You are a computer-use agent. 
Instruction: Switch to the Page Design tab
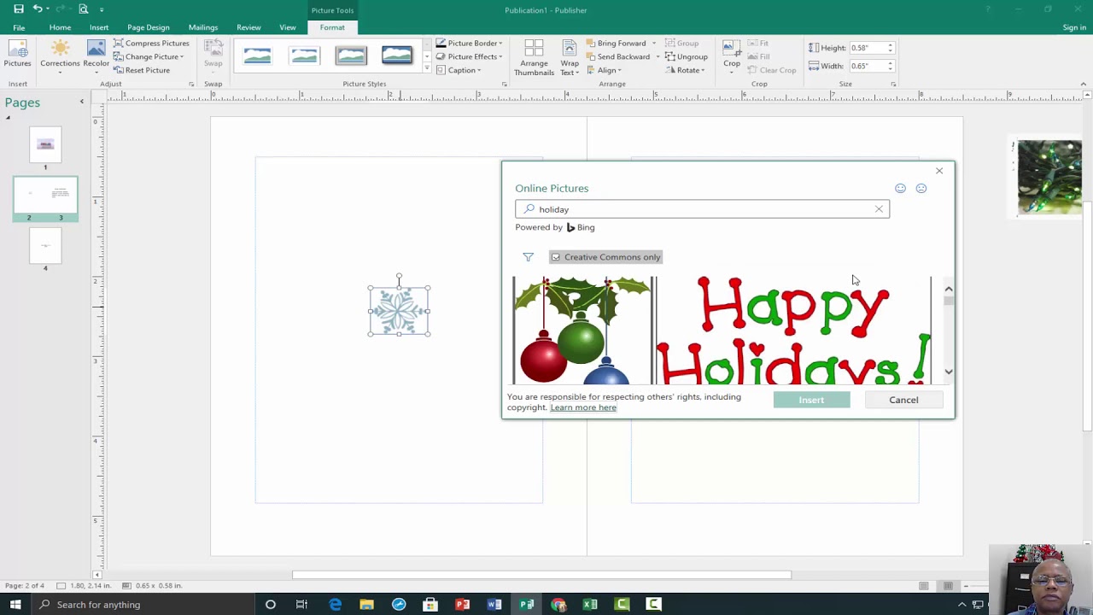click(149, 27)
